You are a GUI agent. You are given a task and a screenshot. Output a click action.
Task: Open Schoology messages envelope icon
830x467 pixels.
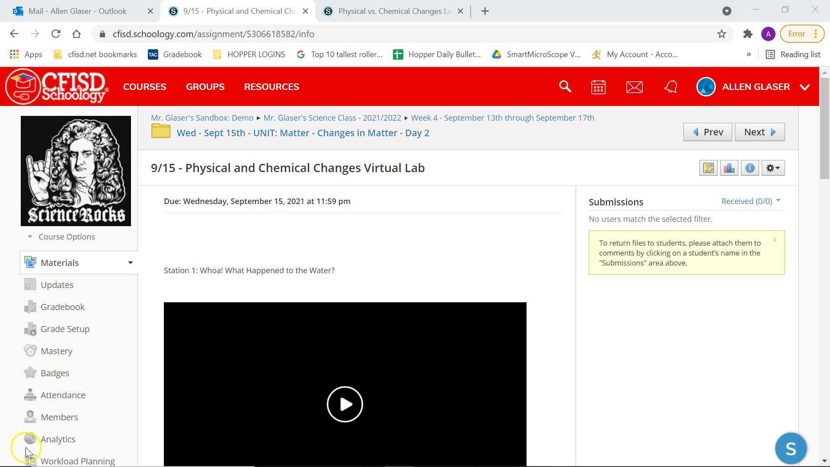pyautogui.click(x=634, y=86)
